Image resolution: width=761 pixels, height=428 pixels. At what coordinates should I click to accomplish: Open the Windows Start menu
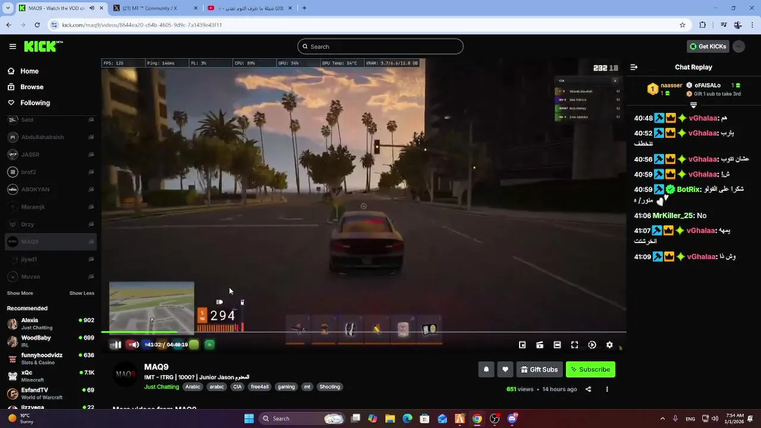pyautogui.click(x=249, y=418)
